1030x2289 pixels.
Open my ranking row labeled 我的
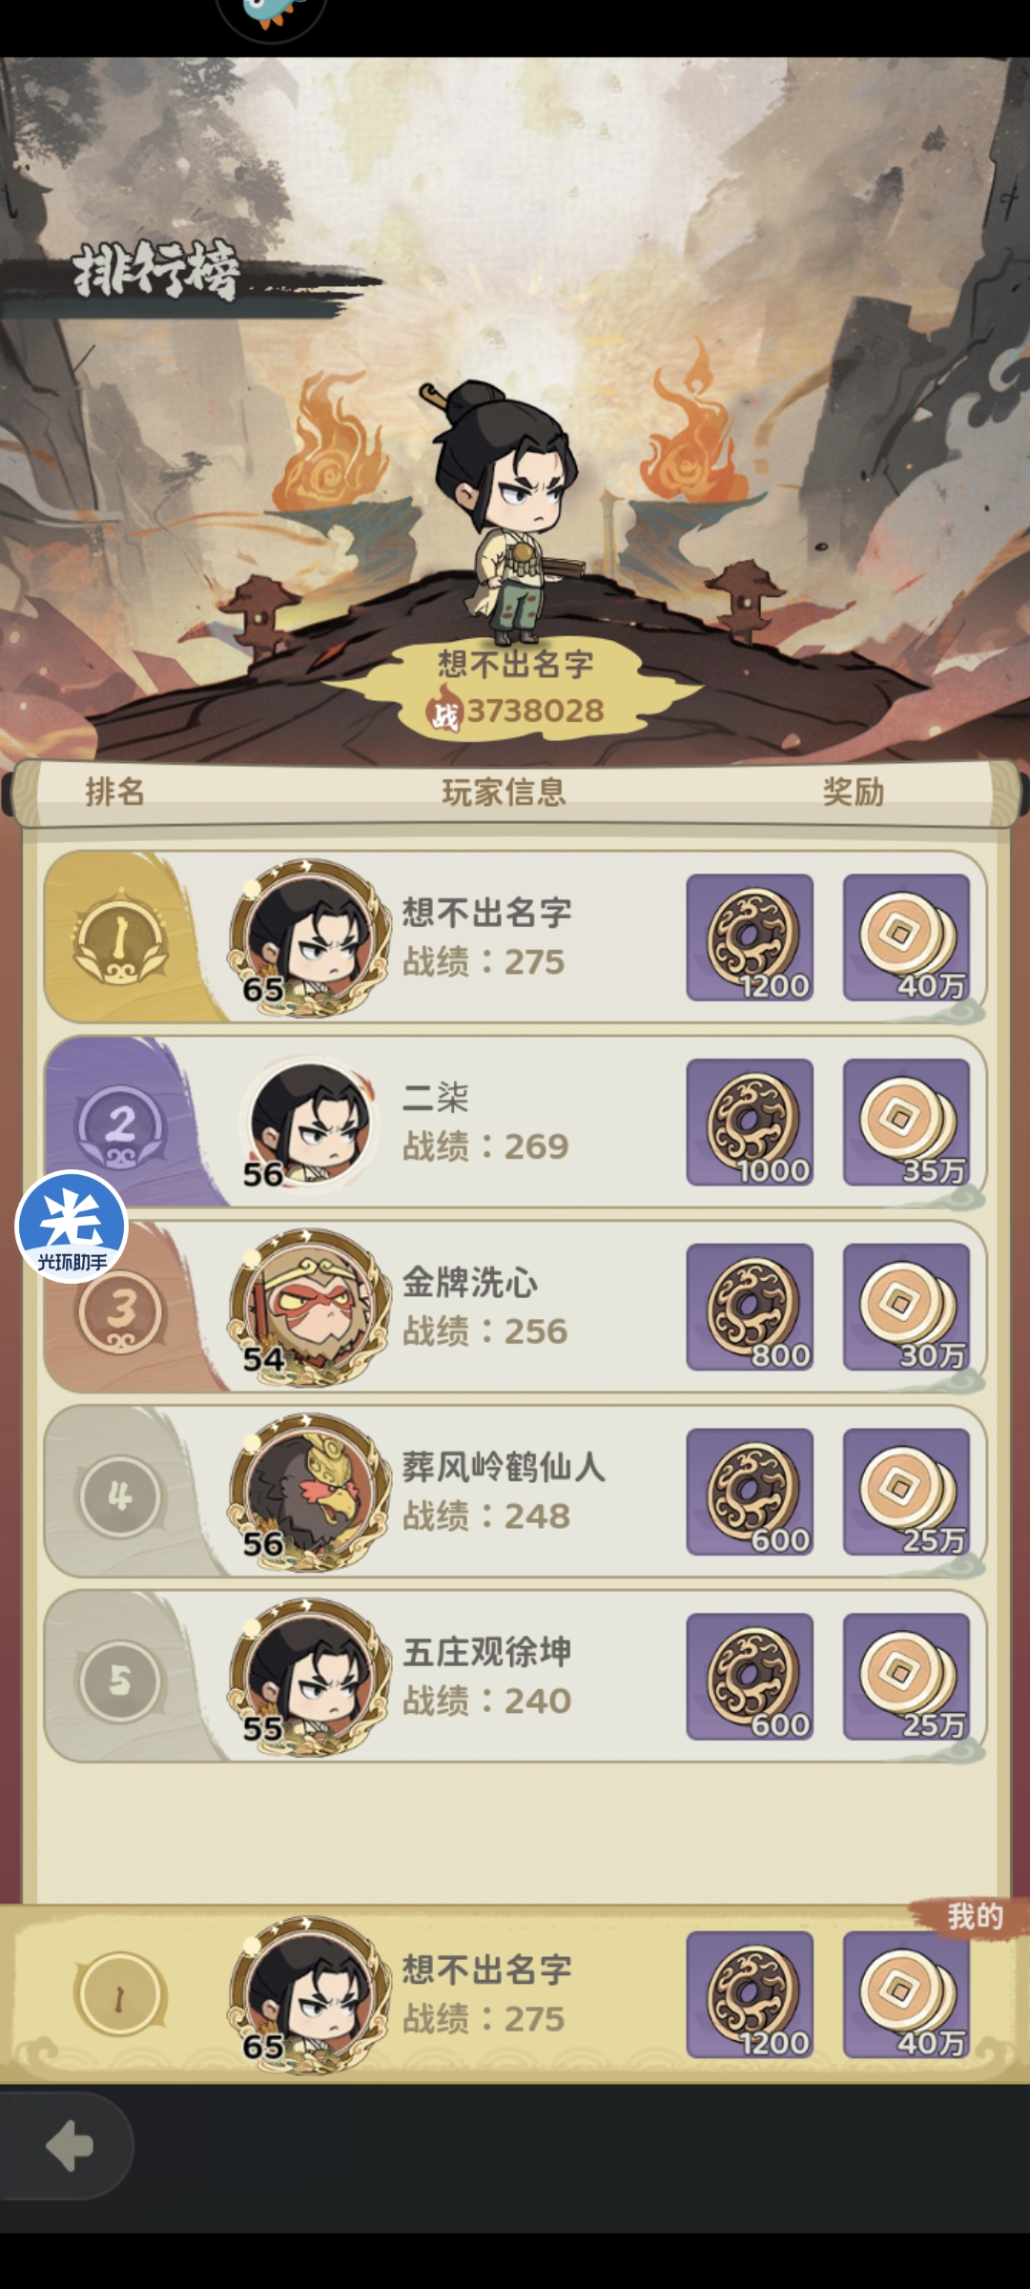515,1995
